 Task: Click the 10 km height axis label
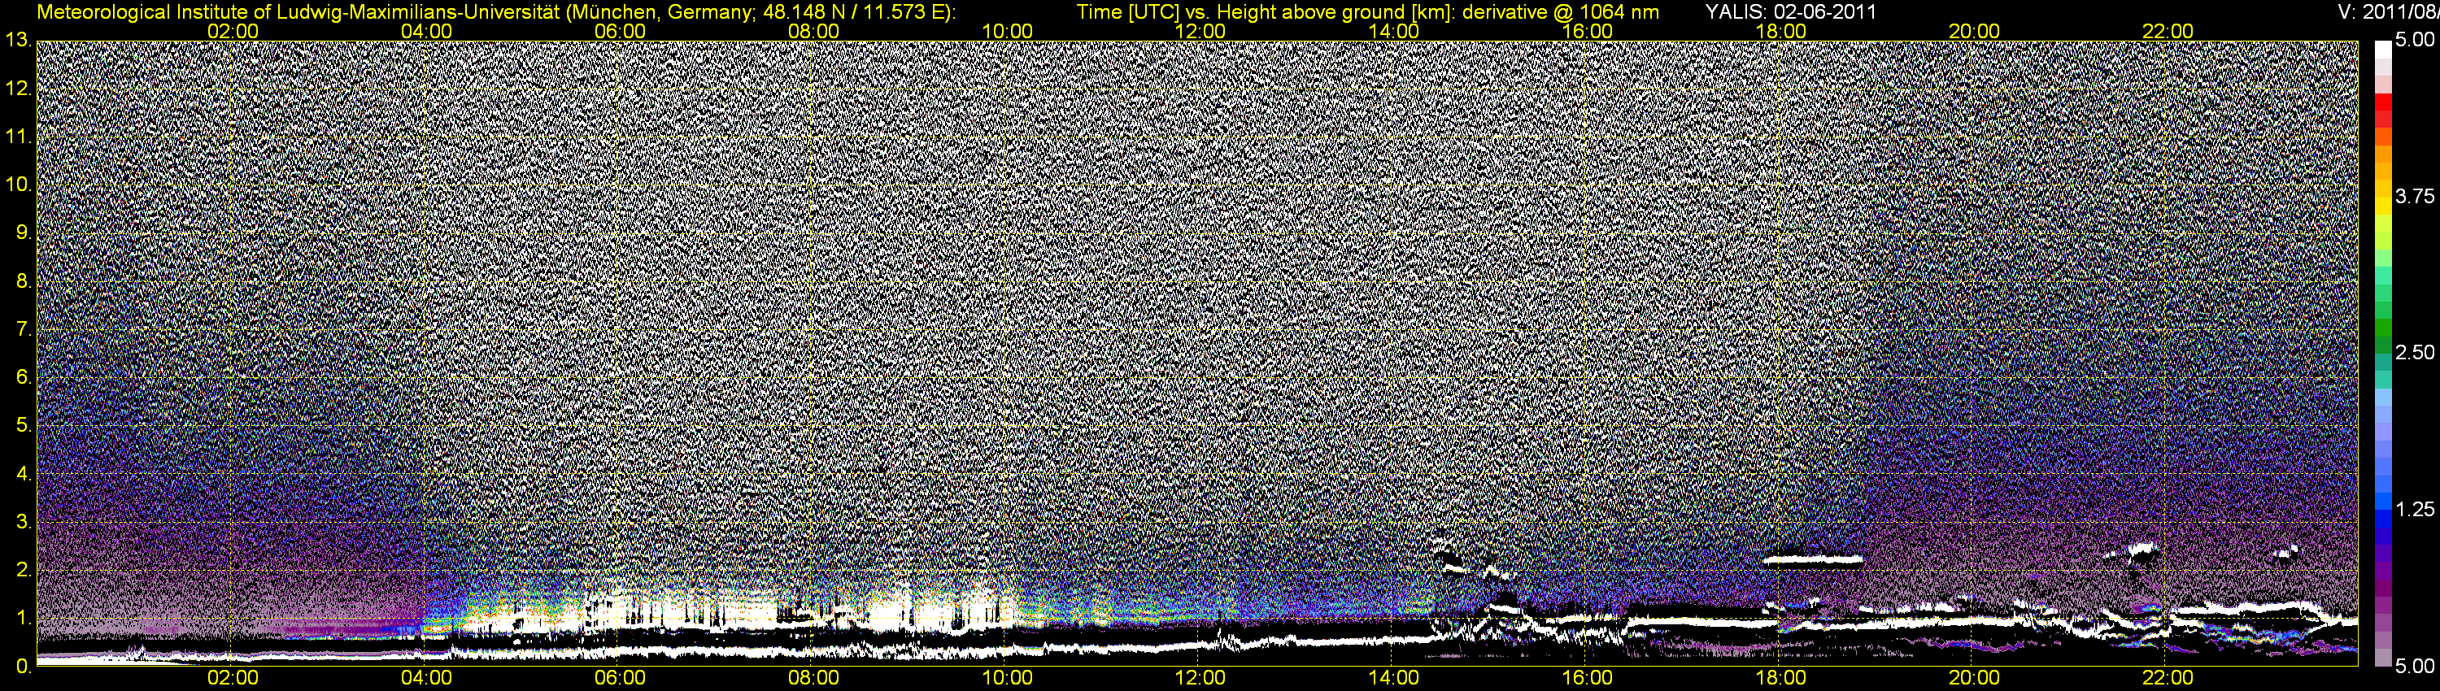[18, 185]
